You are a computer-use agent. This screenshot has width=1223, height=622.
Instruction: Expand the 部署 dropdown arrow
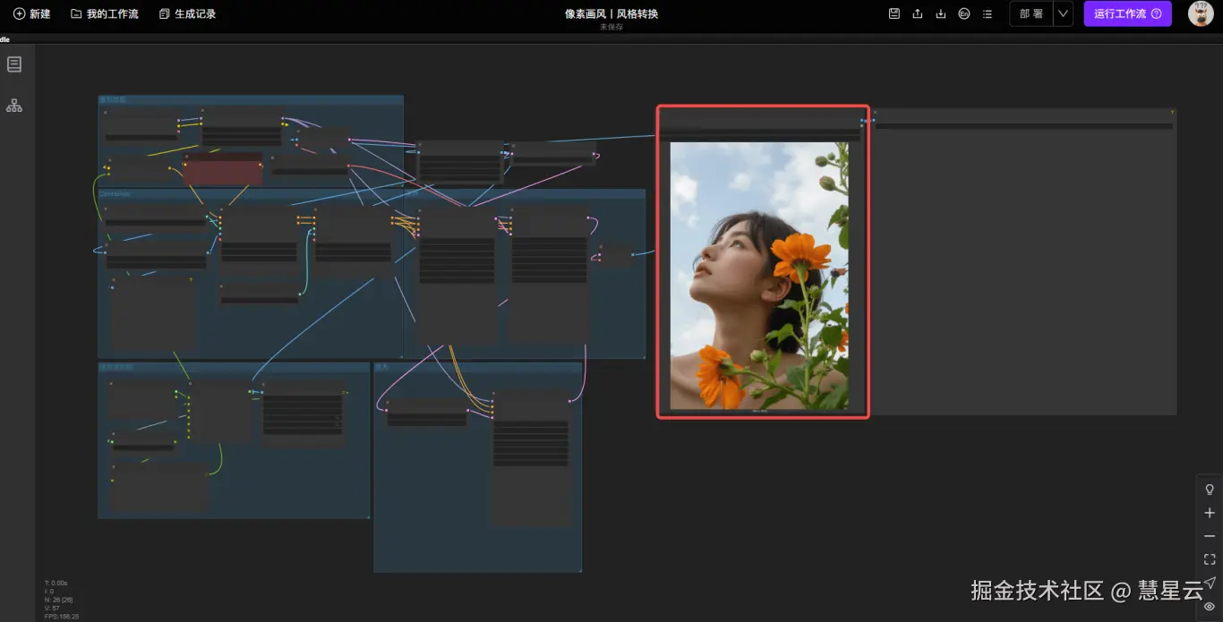click(x=1063, y=14)
